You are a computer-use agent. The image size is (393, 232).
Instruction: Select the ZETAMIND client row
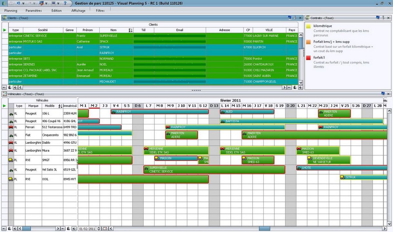click(153, 76)
